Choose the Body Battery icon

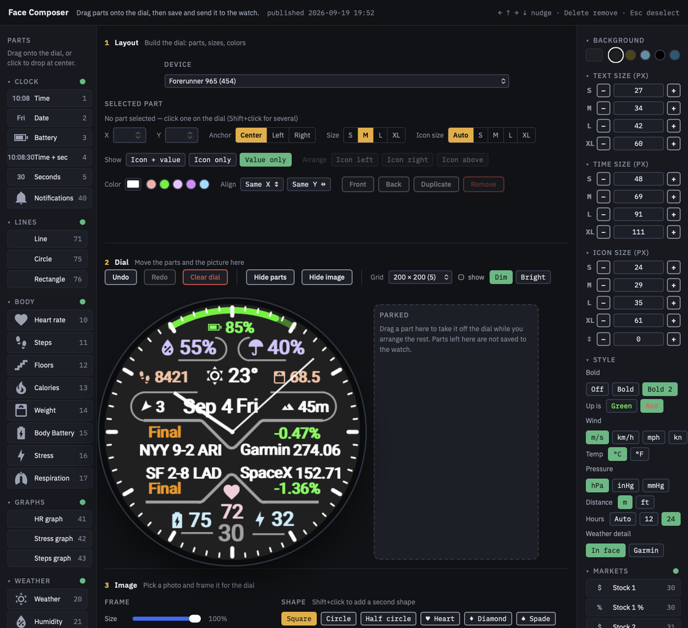pos(21,433)
